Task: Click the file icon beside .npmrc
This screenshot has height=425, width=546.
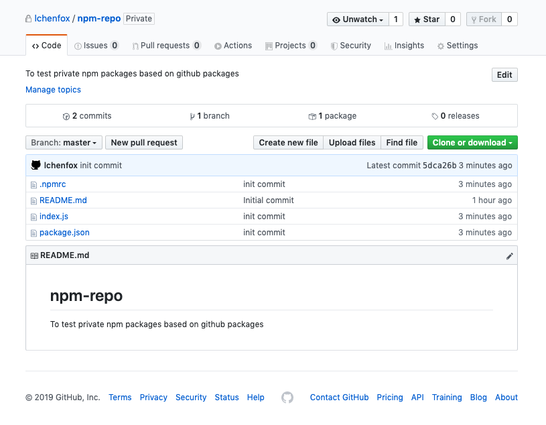Action: [x=33, y=184]
